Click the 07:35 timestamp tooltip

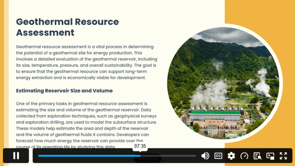point(140,146)
